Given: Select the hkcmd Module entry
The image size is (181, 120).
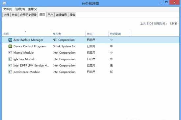Looking at the screenshot, I should pos(24,53).
